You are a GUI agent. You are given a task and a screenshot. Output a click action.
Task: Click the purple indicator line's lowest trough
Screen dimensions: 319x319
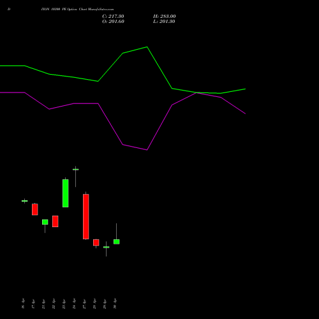pos(147,150)
